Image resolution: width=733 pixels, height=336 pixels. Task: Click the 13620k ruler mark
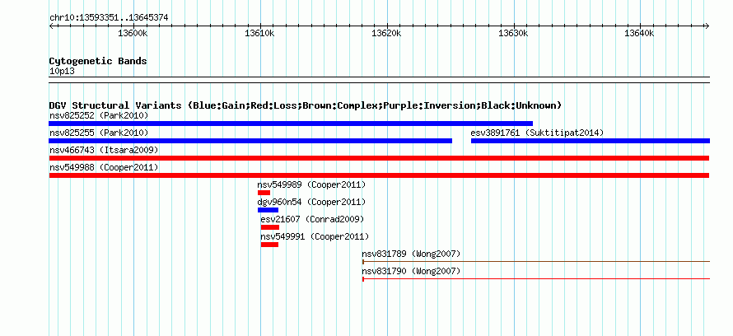[x=386, y=33]
